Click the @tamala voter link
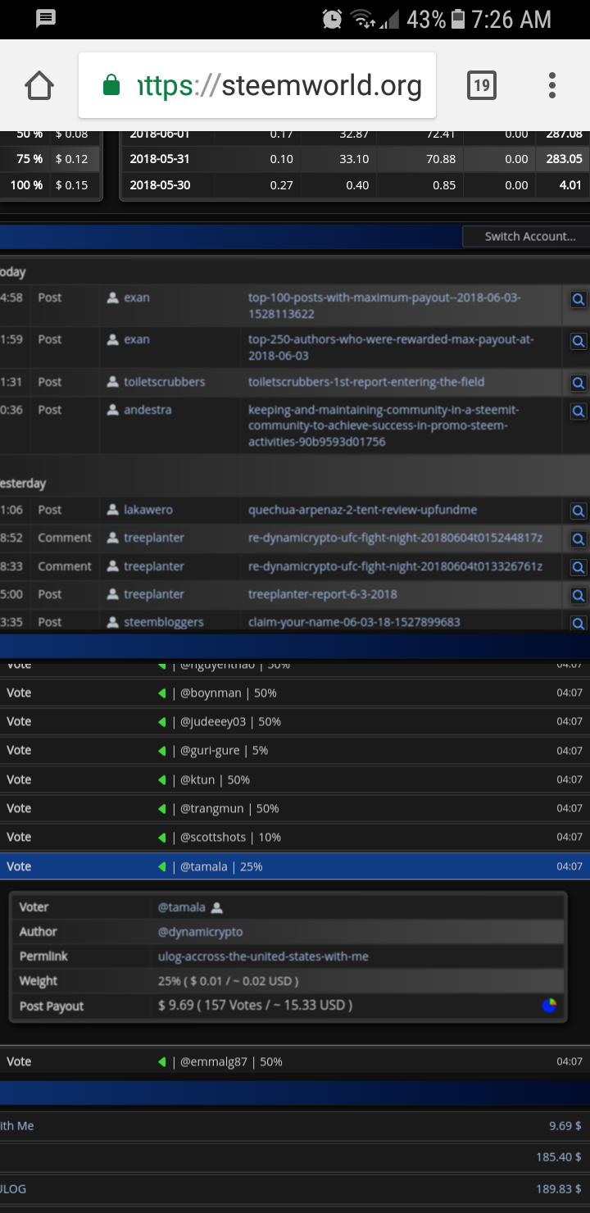 pyautogui.click(x=182, y=907)
